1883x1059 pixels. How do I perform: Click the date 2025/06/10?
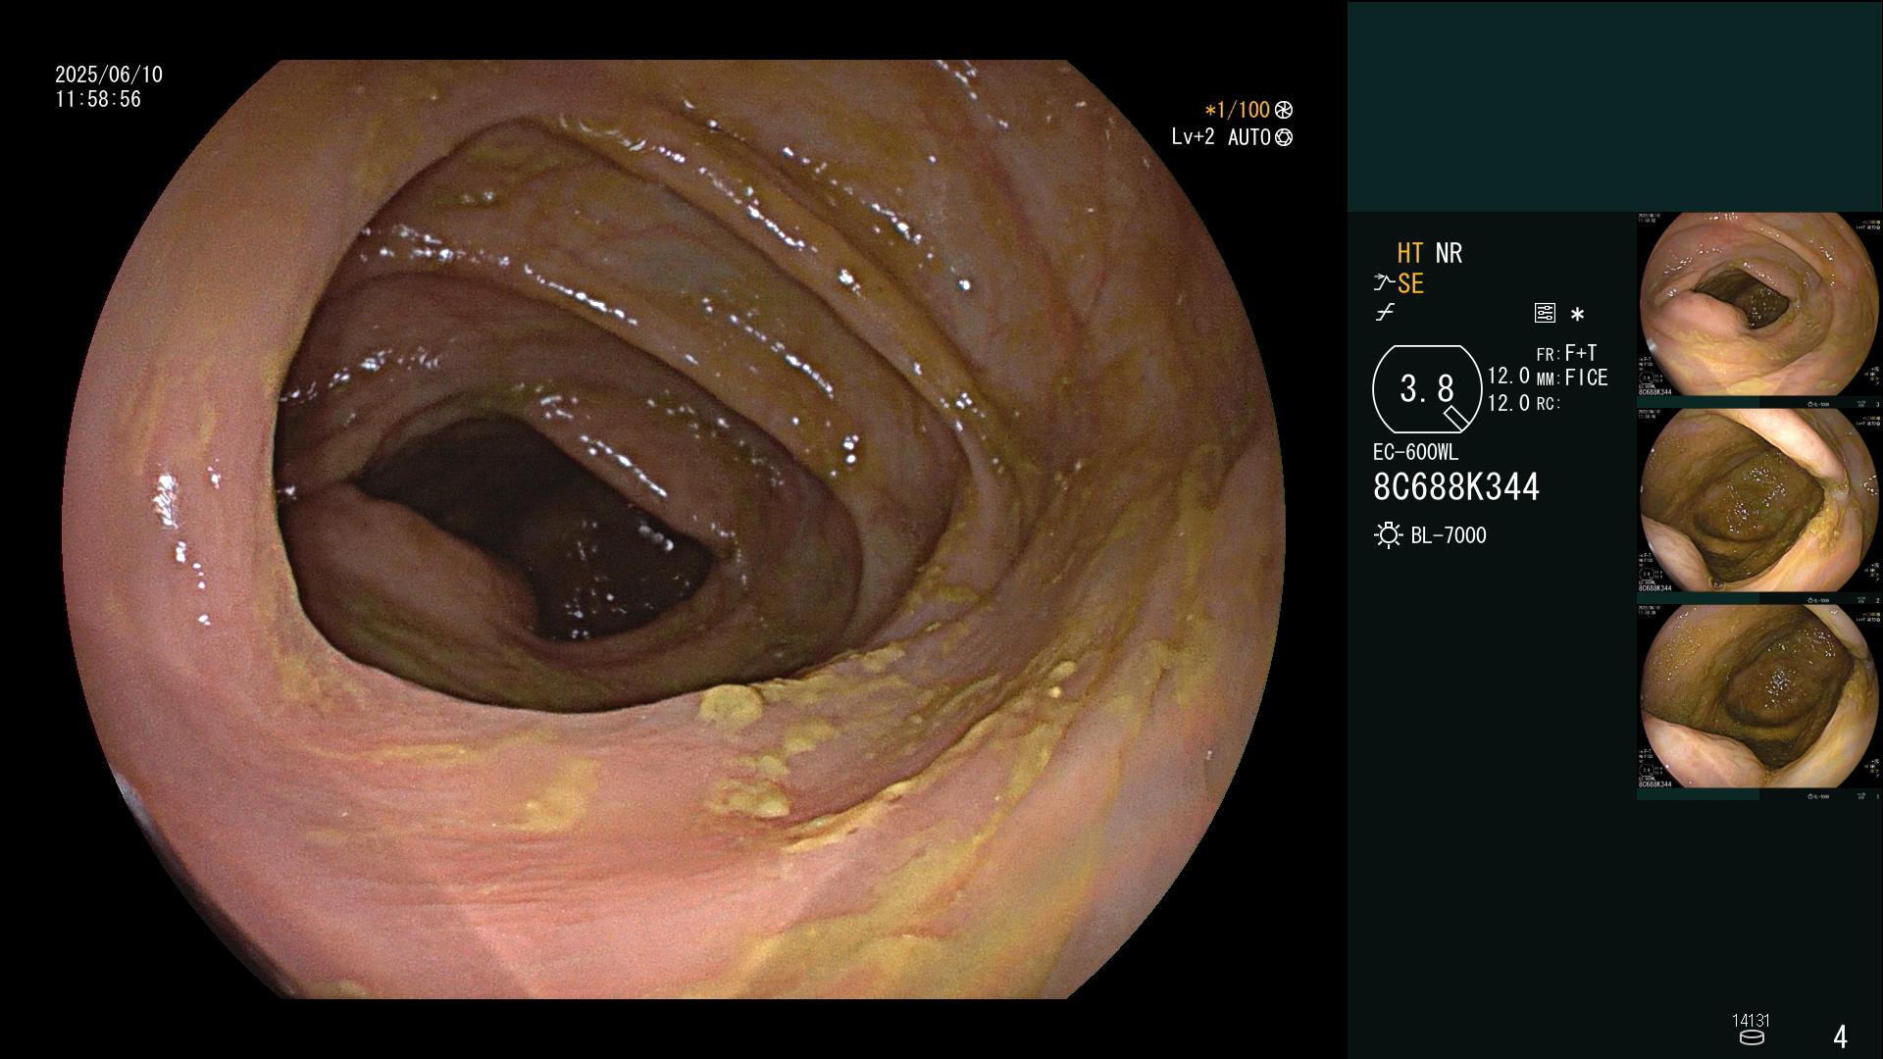pos(109,75)
